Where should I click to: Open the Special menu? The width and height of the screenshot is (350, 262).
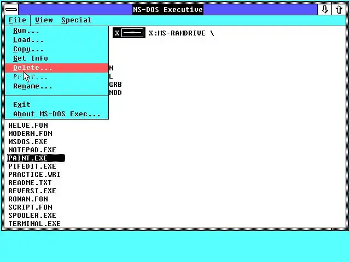(77, 20)
